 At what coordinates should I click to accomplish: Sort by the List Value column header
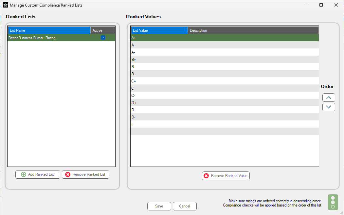[x=159, y=30]
